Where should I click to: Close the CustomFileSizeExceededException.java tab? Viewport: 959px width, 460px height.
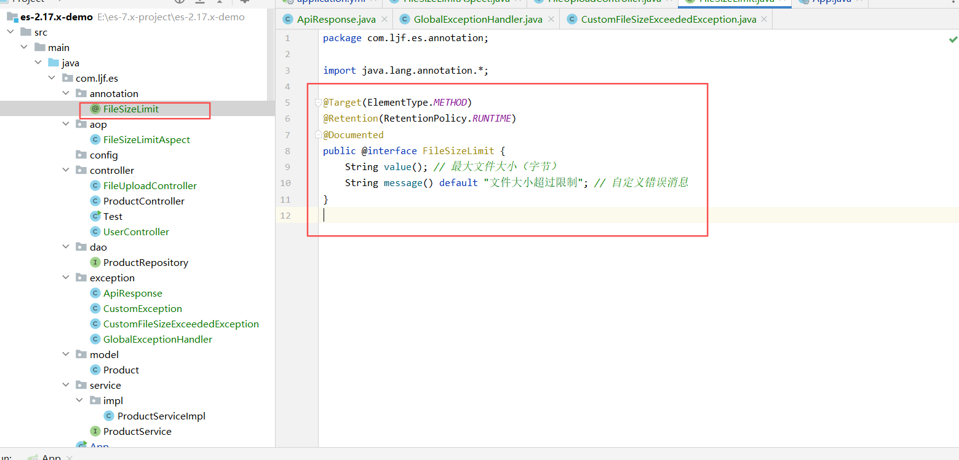(764, 20)
